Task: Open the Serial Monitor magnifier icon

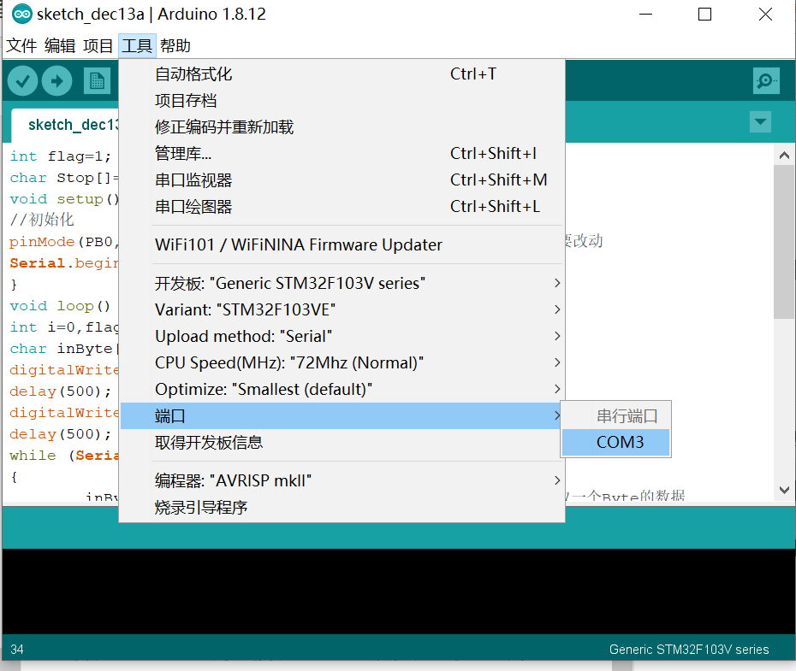Action: (766, 81)
